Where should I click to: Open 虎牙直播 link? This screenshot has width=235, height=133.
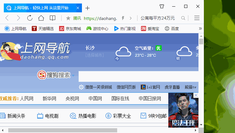point(172,87)
